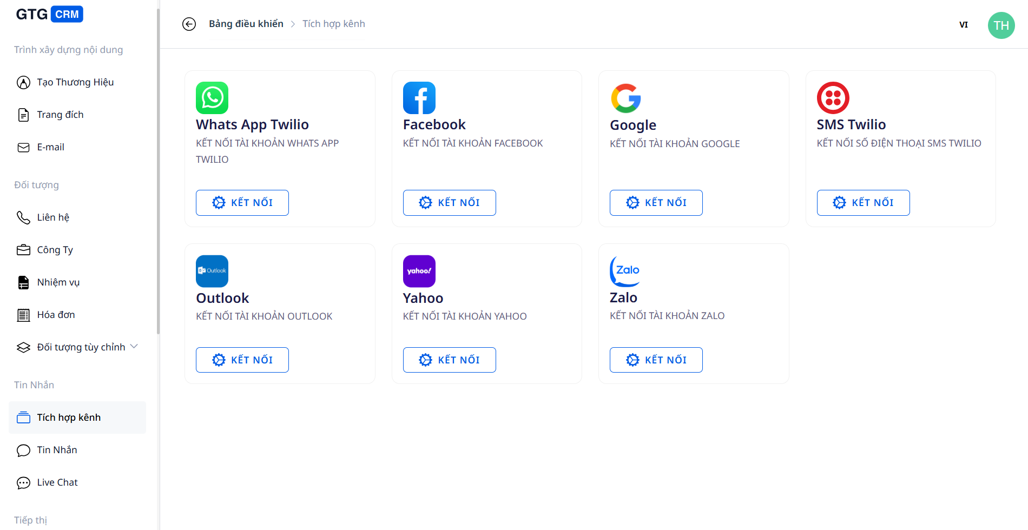The height and width of the screenshot is (530, 1028).
Task: Click the WhatsApp Twilio logo icon
Action: (212, 98)
